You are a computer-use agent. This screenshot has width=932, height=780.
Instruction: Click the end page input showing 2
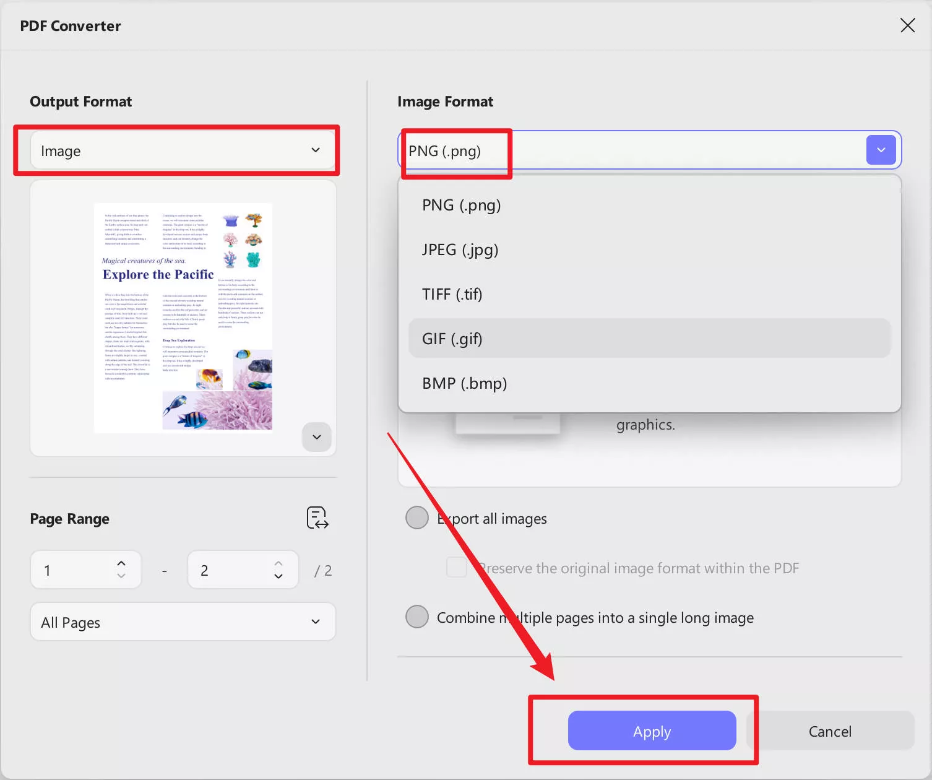coord(229,570)
